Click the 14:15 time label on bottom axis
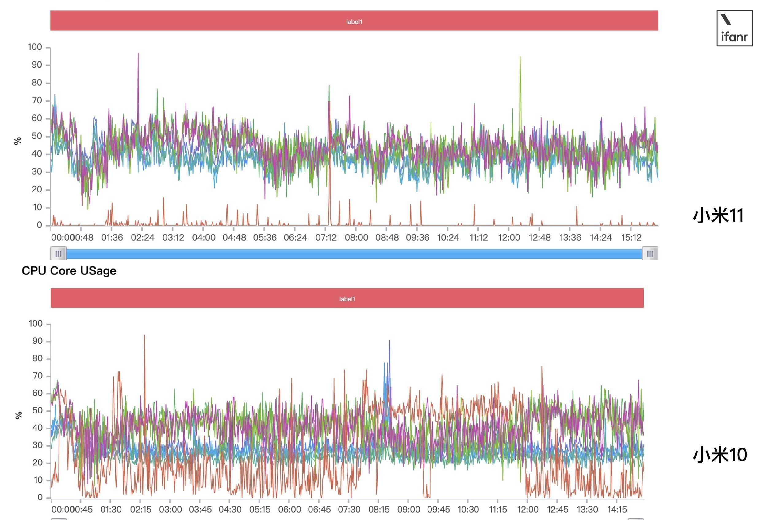 point(617,510)
